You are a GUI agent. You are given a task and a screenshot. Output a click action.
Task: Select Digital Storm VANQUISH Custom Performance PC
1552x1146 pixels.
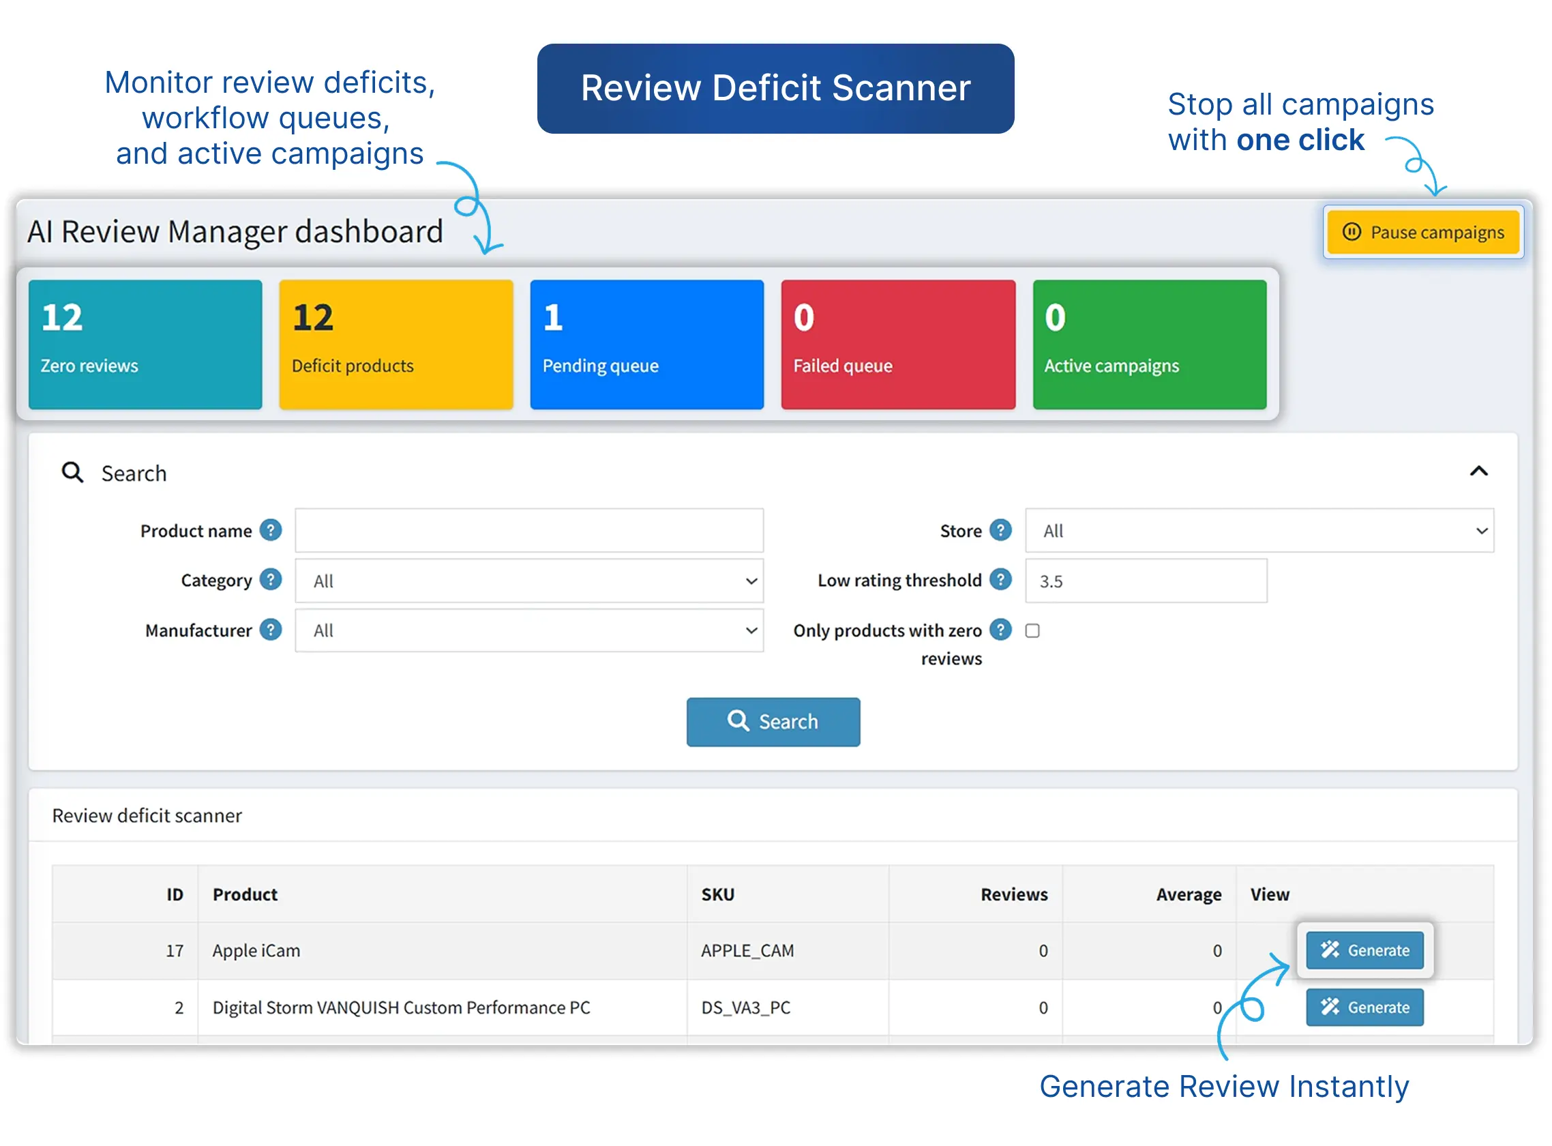[x=401, y=1008]
